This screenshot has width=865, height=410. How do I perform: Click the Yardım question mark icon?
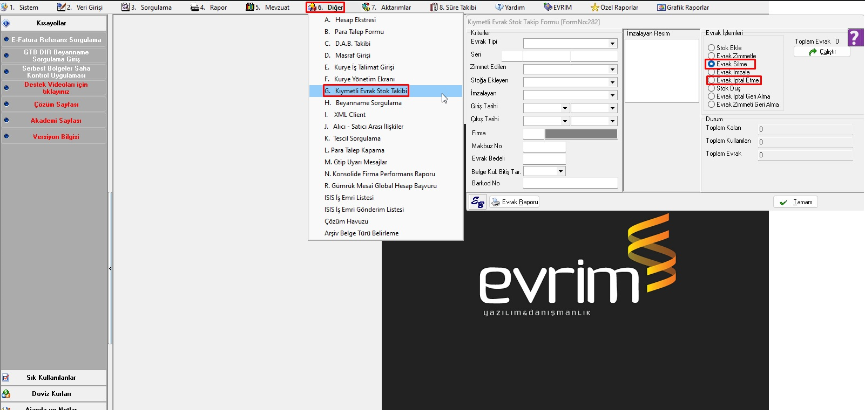point(499,7)
